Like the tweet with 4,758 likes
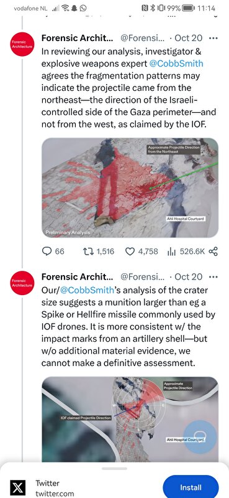This screenshot has height=498, width=229. (x=141, y=251)
